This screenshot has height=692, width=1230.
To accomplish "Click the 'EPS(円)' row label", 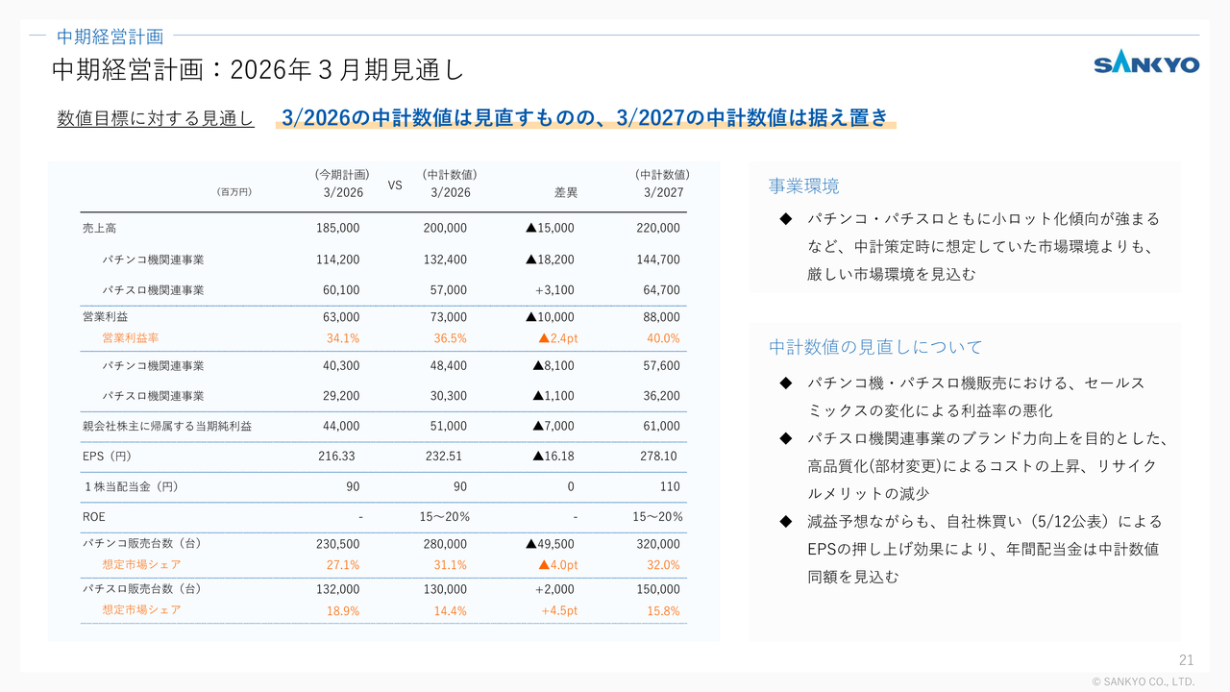I will 107,457.
